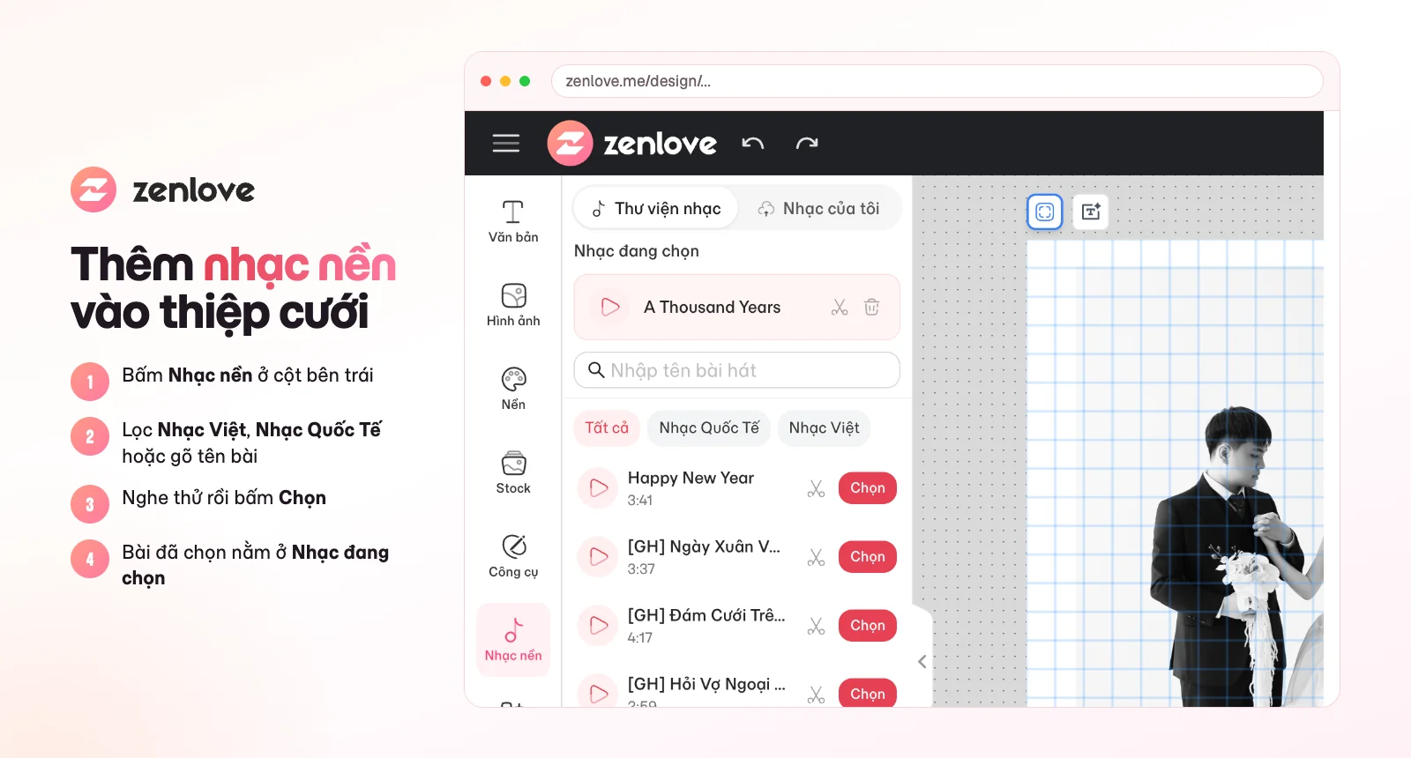Open the hamburger menu

click(505, 144)
